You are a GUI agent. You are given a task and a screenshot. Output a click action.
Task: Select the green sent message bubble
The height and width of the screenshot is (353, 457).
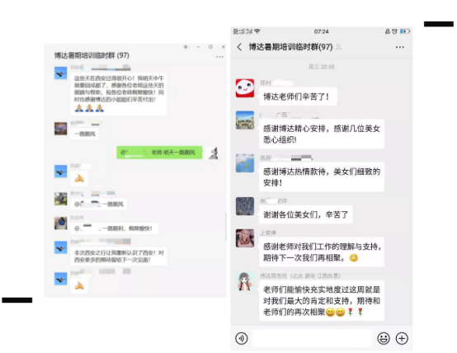click(x=159, y=153)
